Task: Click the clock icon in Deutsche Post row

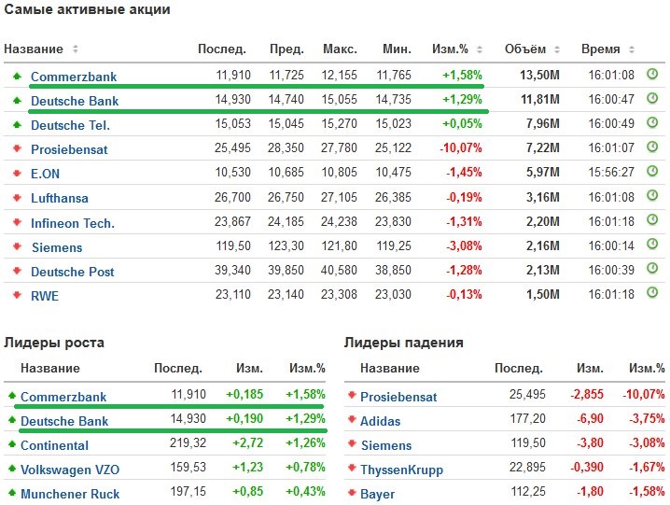Action: 652,270
